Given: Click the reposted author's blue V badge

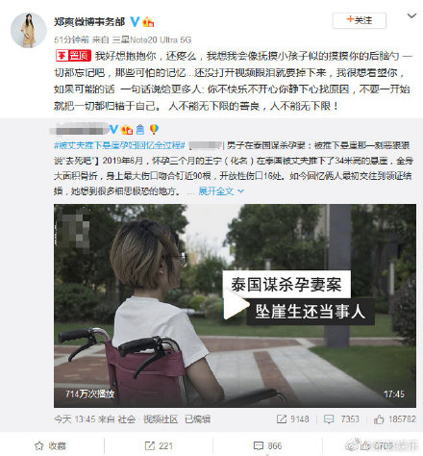Looking at the screenshot, I should [x=113, y=129].
